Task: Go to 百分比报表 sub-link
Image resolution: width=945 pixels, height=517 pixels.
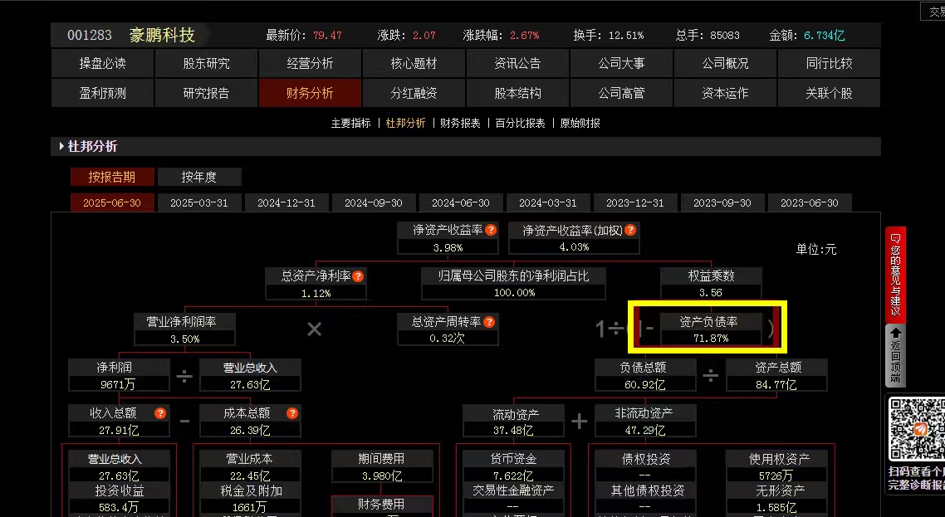Action: [x=520, y=123]
